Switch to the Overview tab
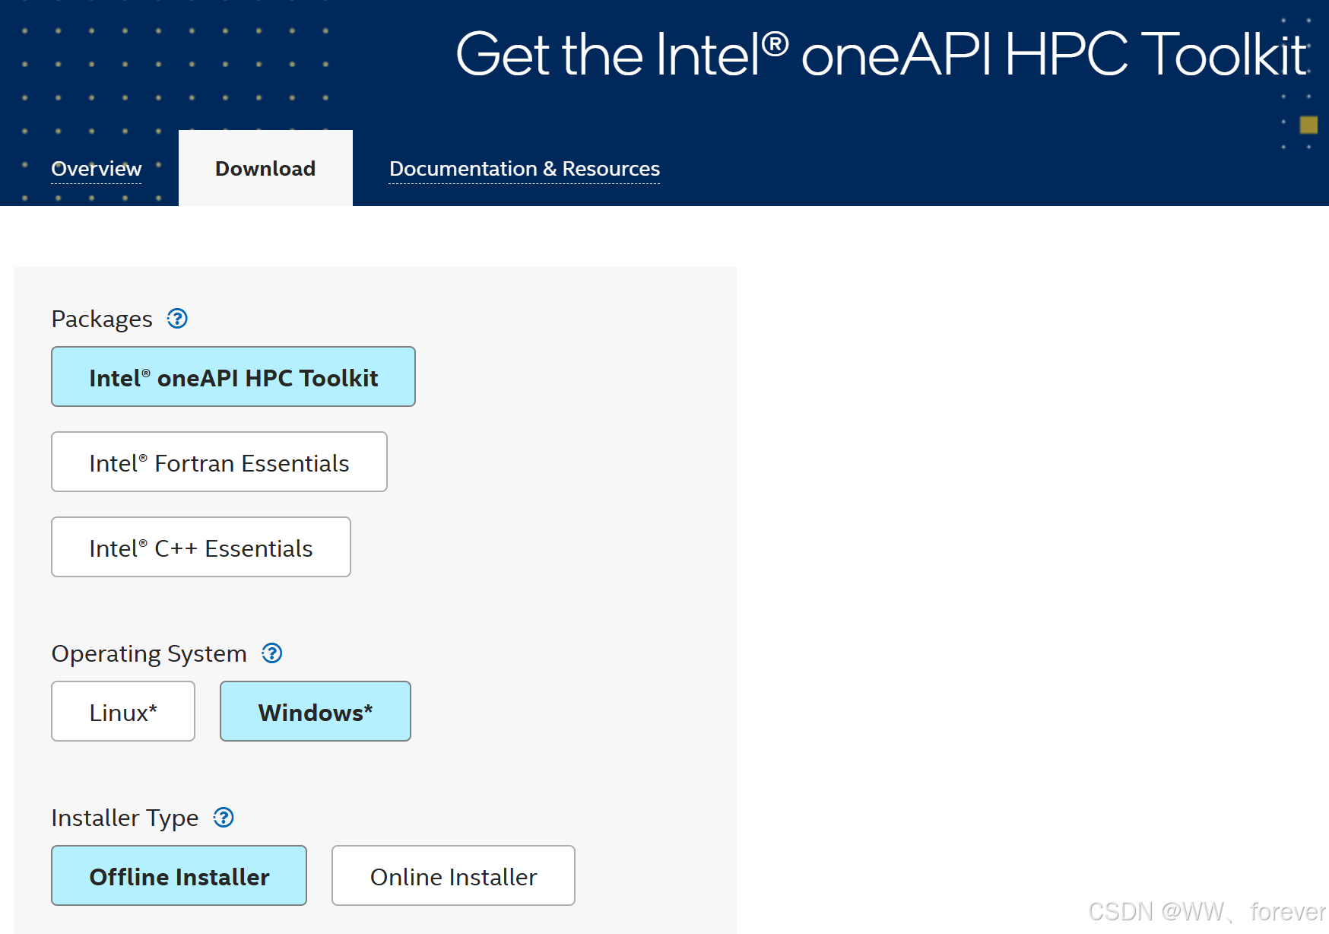Viewport: 1329px width, 934px height. point(97,169)
